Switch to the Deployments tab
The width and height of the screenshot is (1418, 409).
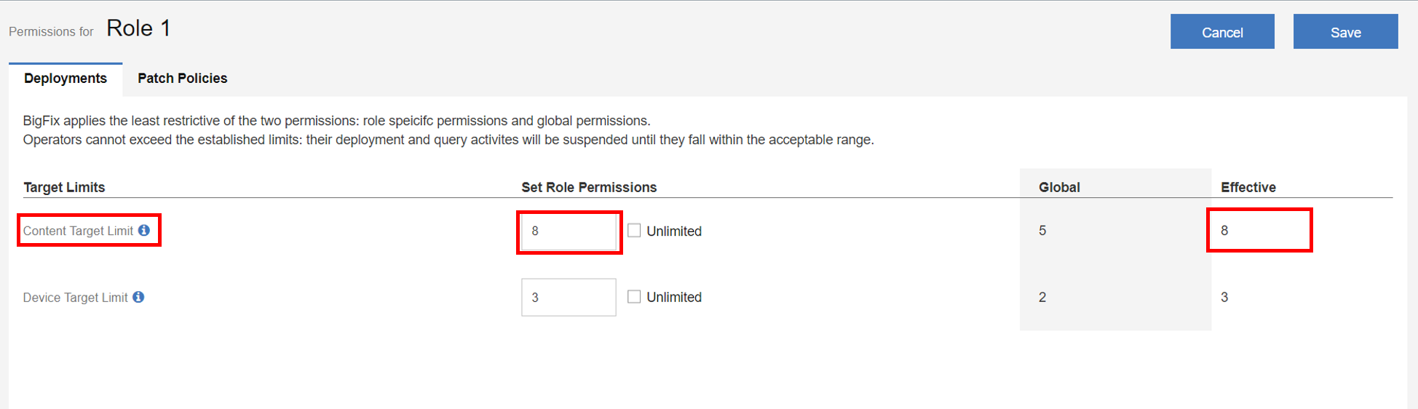pos(66,79)
